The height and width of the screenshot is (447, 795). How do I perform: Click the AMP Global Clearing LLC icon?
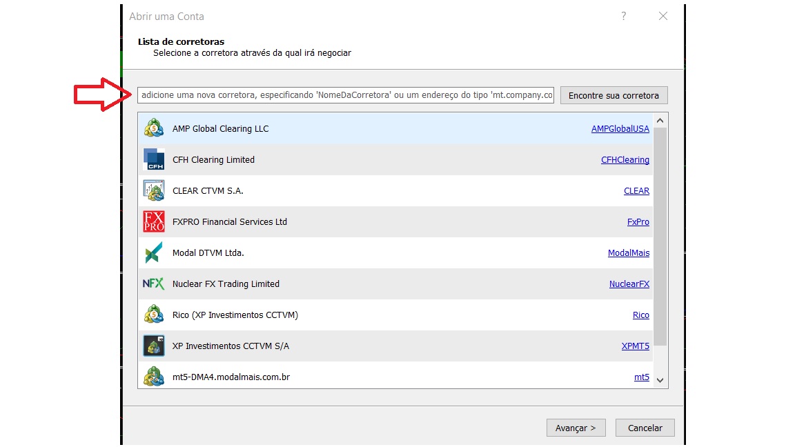[x=153, y=129]
